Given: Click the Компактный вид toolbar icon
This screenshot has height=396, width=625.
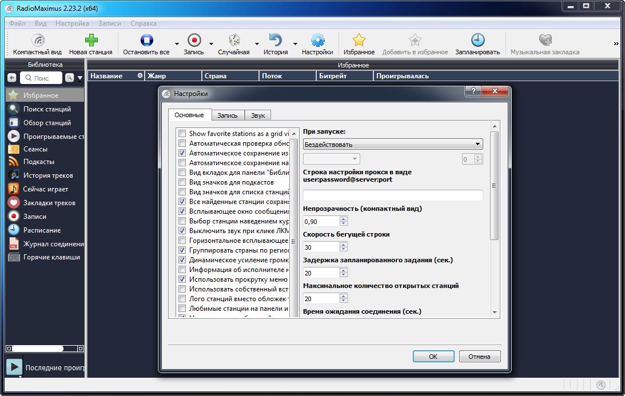Looking at the screenshot, I should click(38, 40).
